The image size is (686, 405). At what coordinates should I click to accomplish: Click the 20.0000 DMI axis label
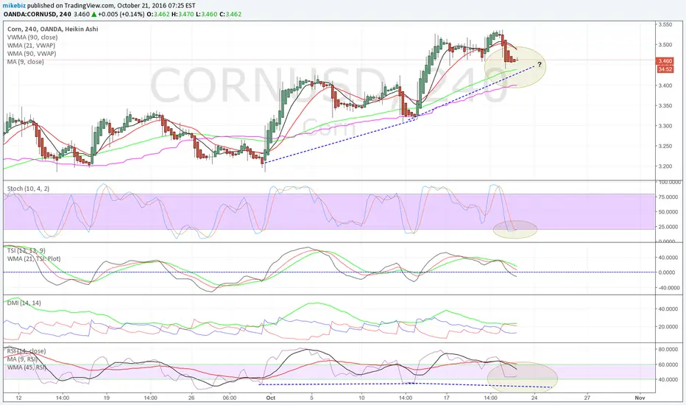coord(669,327)
